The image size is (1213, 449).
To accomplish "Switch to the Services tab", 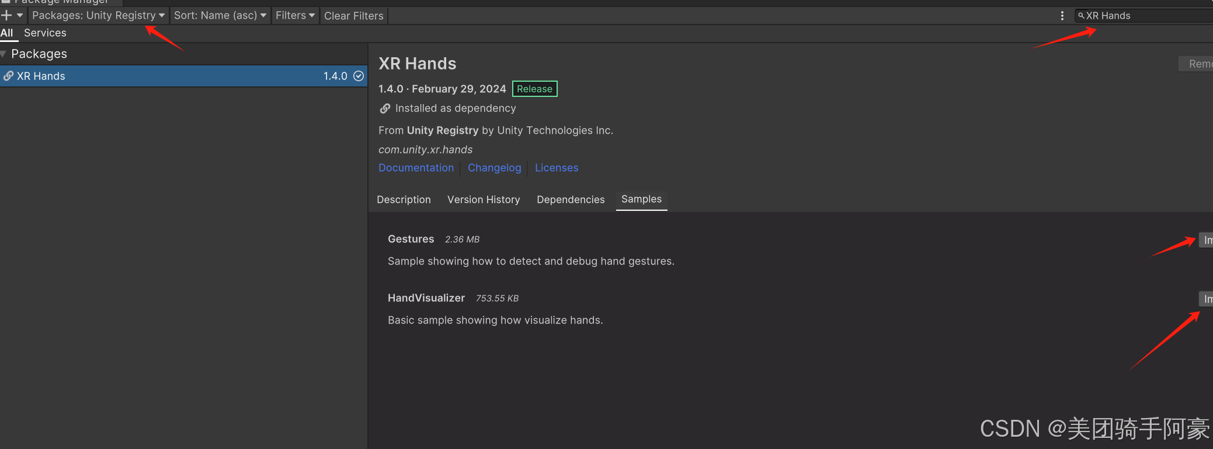I will pos(45,33).
